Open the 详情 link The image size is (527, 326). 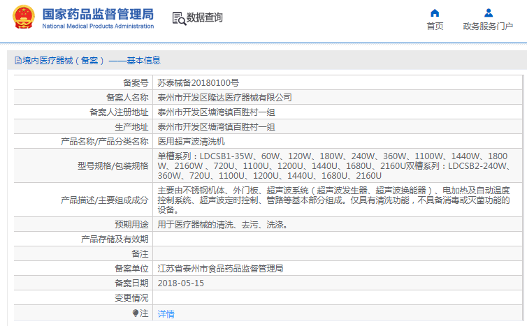(166, 314)
